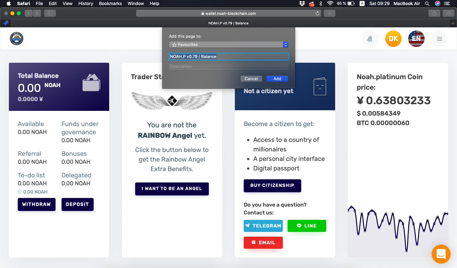The image size is (457, 268).
Task: Open the History menu
Action: tap(86, 3)
